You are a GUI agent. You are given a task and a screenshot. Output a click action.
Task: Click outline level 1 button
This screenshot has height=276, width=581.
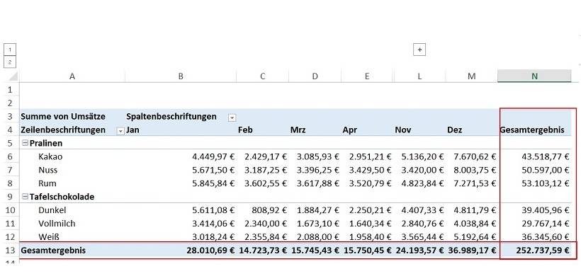[x=10, y=50]
